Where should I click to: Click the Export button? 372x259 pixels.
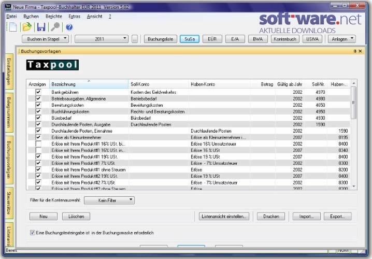338,217
